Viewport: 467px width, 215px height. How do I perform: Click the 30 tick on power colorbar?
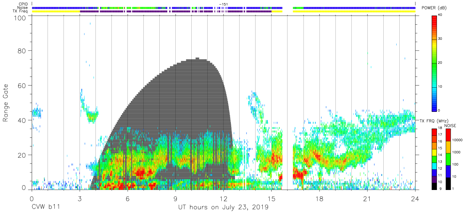(x=440, y=39)
